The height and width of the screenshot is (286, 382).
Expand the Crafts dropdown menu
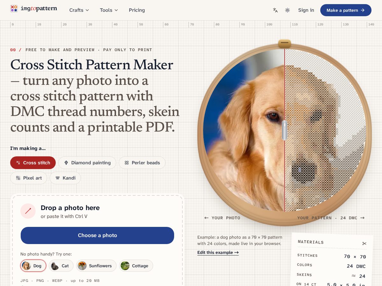(x=79, y=10)
